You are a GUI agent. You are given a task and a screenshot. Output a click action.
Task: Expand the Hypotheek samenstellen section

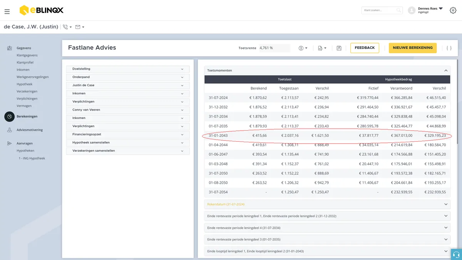(128, 143)
